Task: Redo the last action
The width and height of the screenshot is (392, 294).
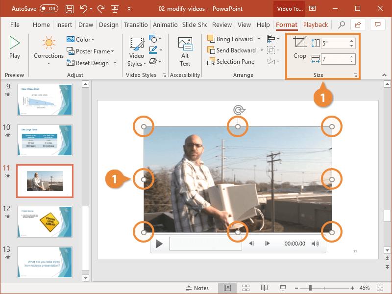Action: [101, 9]
